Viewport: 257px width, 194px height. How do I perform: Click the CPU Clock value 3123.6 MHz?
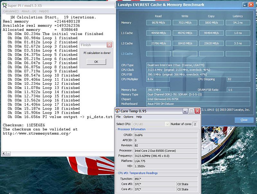tap(198, 70)
